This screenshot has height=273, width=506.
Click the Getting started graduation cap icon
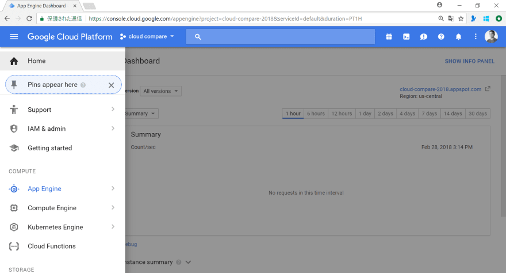(x=14, y=148)
